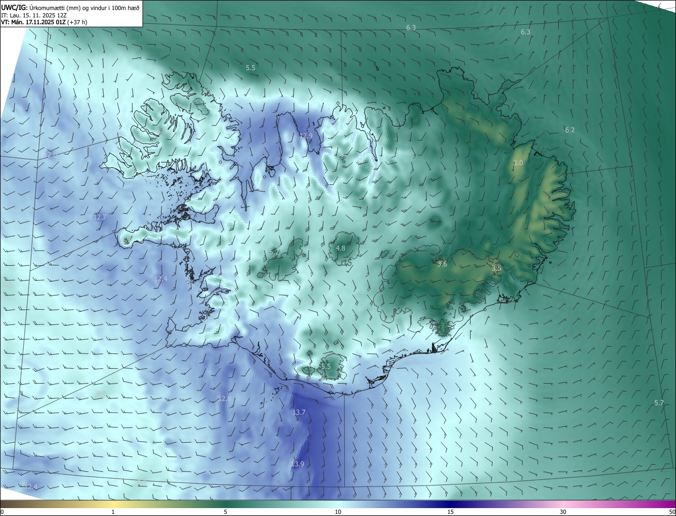The height and width of the screenshot is (516, 676).
Task: Click the magenta end of the color bar
Action: point(671,504)
